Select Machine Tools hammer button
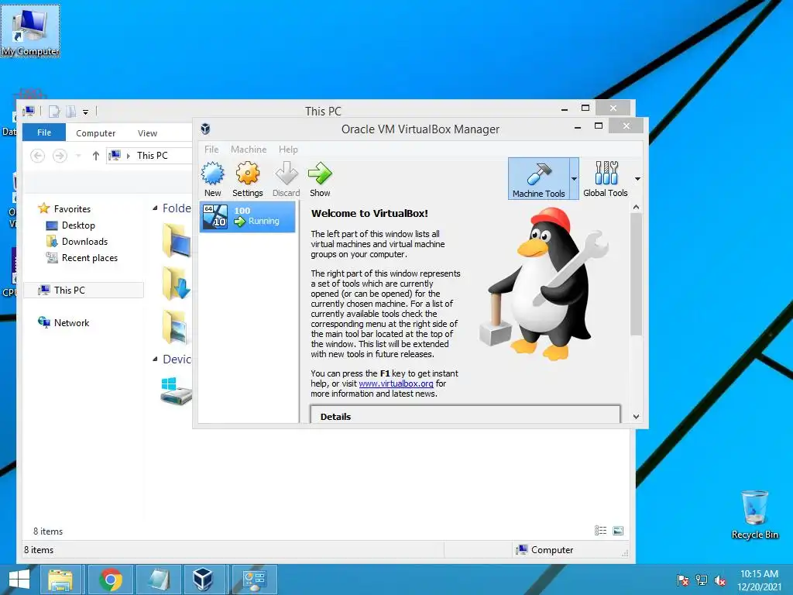This screenshot has width=793, height=595. pos(539,179)
